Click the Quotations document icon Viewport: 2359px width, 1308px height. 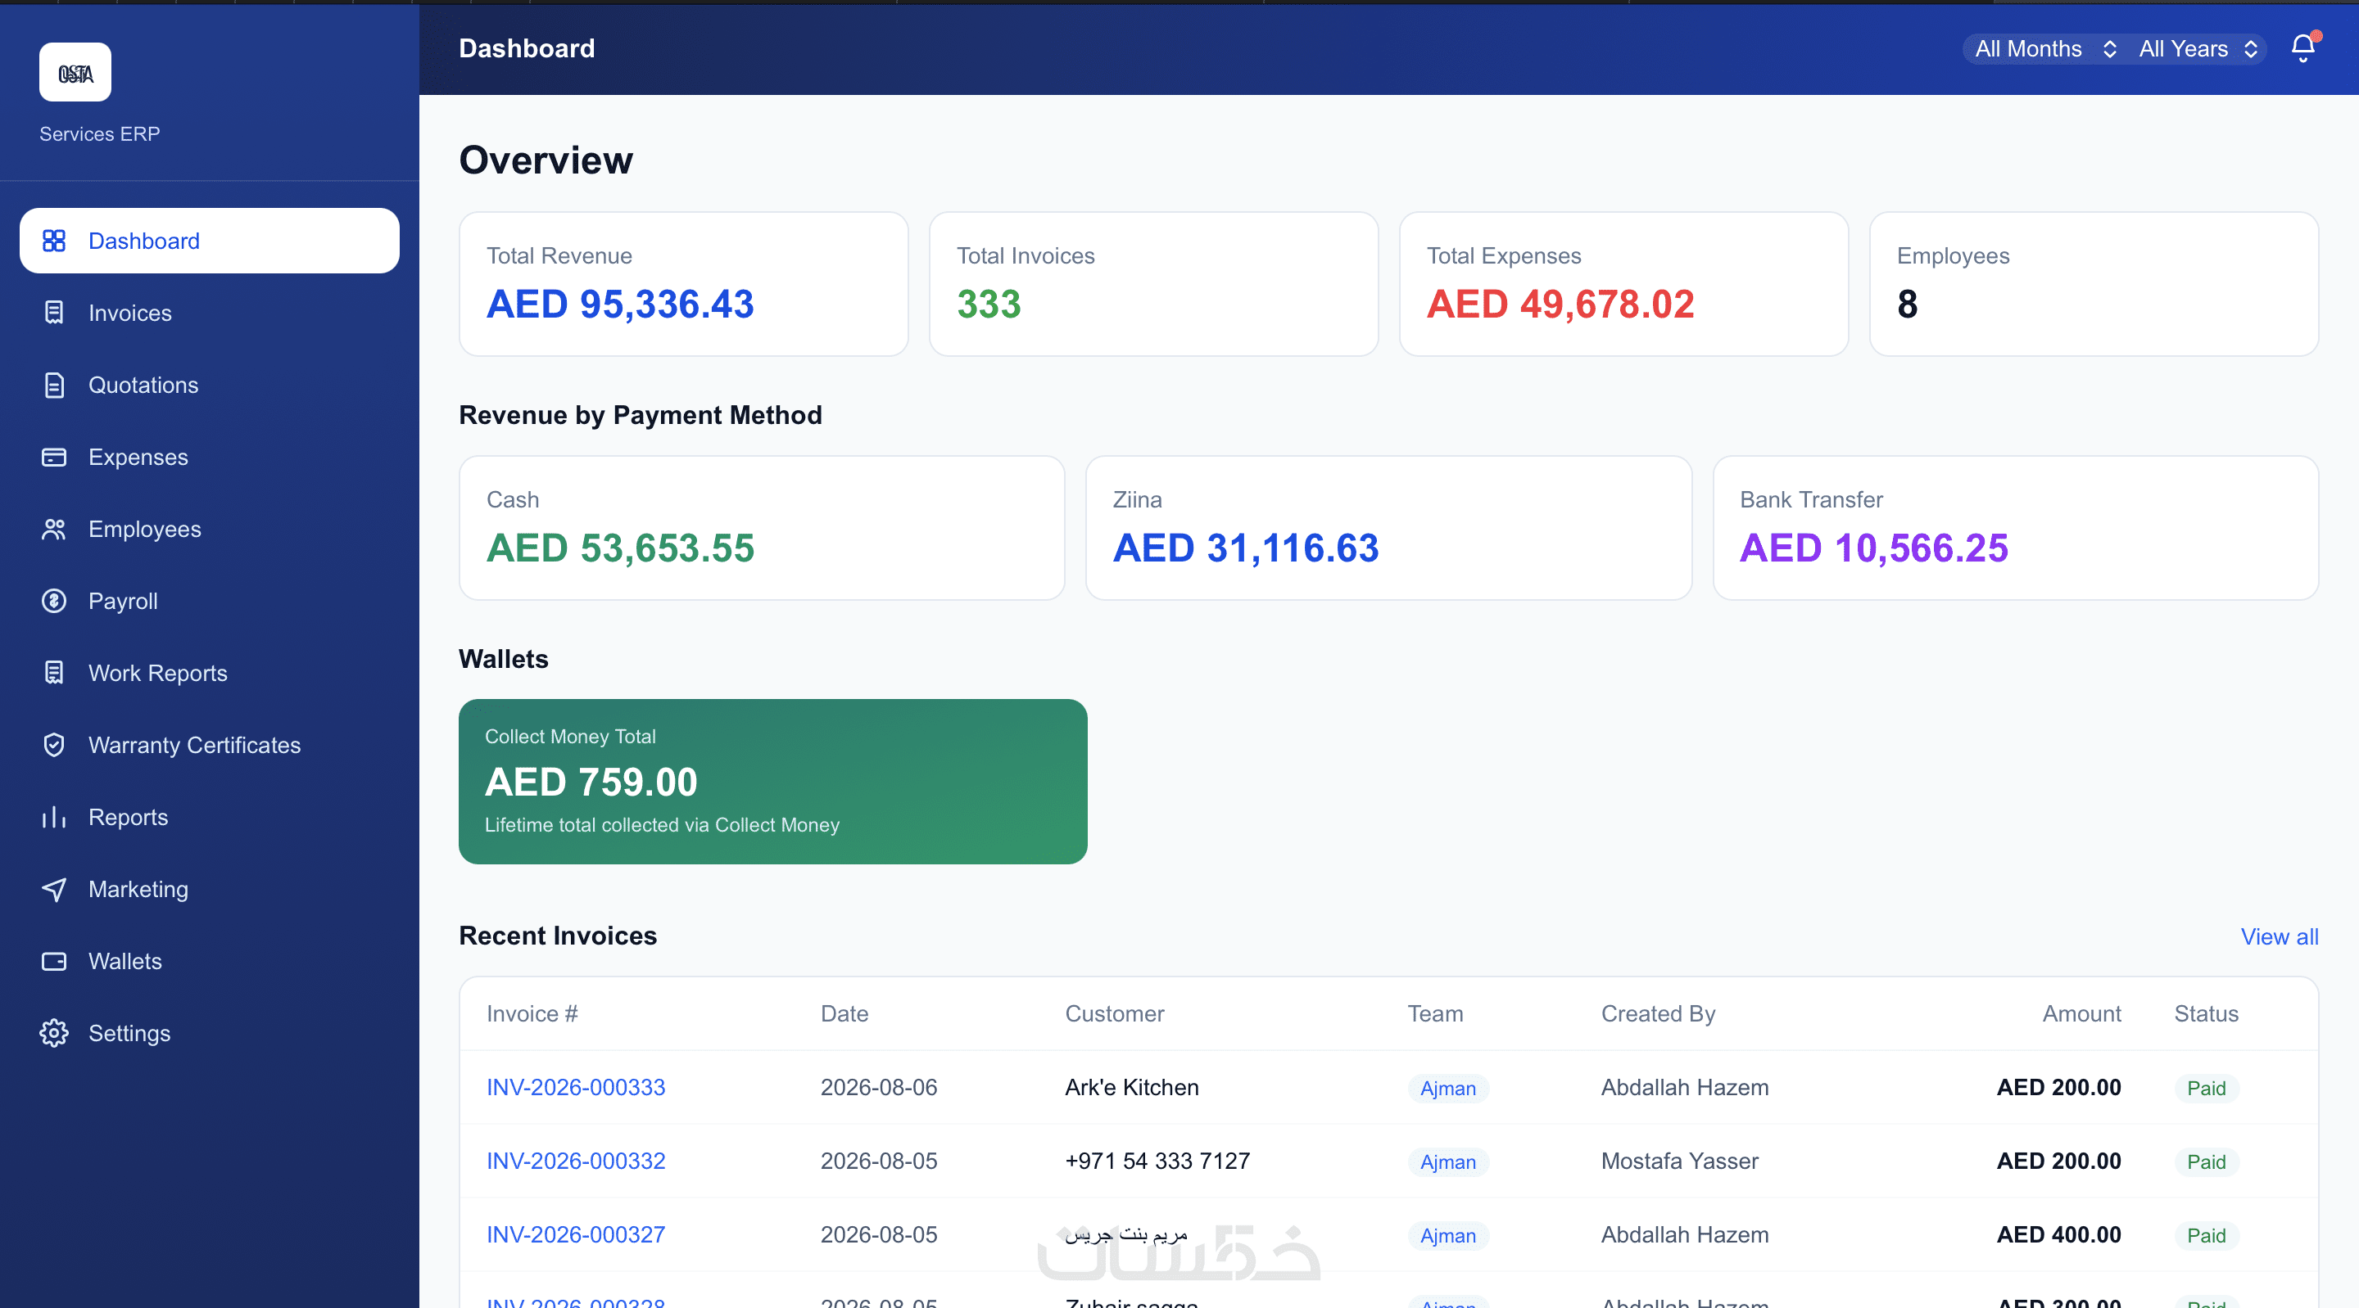coord(54,386)
